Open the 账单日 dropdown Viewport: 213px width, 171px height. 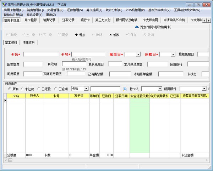point(138,54)
